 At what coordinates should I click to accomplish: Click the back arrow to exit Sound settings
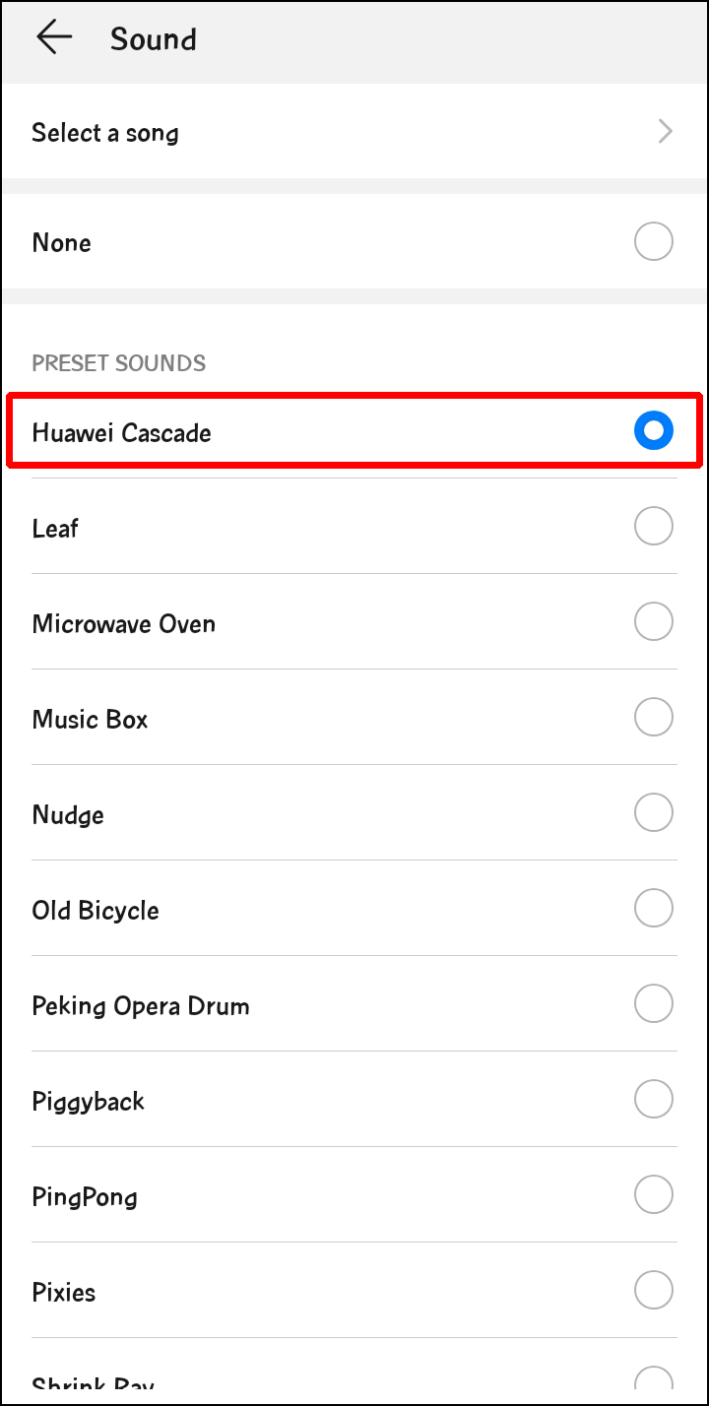[x=54, y=37]
